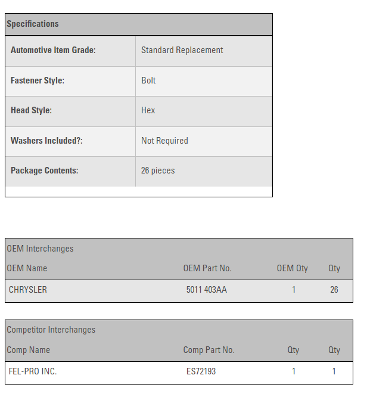Viewport: 367px width, 403px height.
Task: Select the Automotive Item Grade label
Action: (x=53, y=51)
